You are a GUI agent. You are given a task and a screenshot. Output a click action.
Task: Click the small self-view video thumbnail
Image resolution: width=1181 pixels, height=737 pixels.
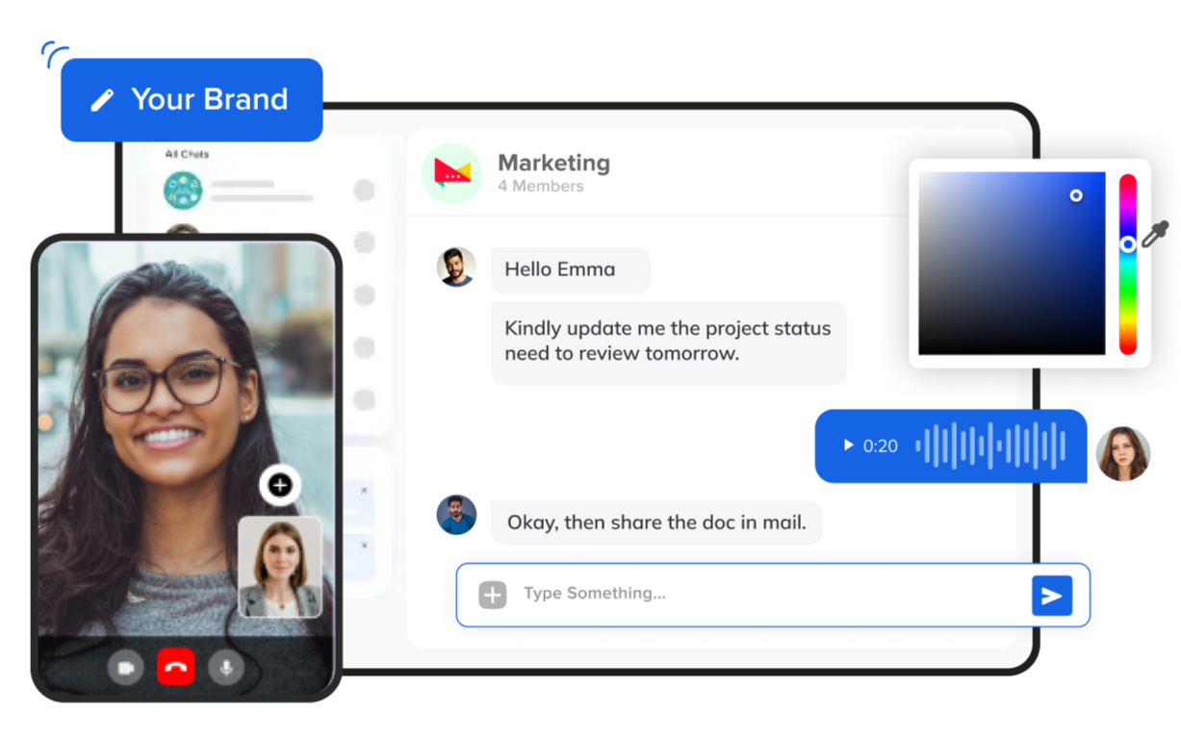[279, 567]
